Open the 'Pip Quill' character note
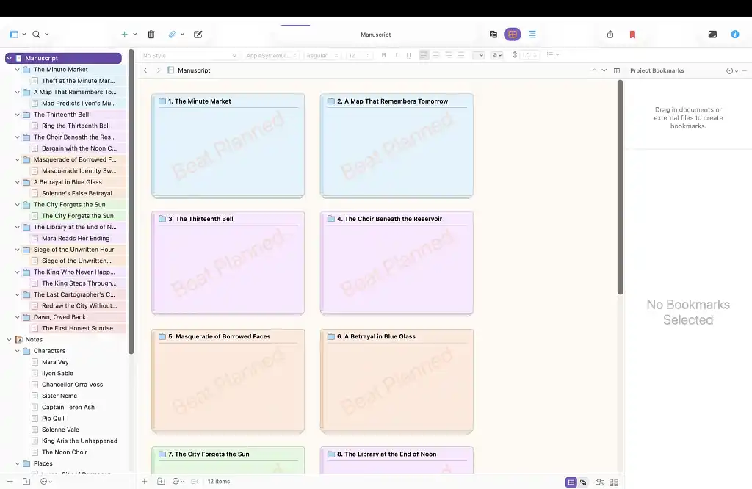 coord(54,418)
